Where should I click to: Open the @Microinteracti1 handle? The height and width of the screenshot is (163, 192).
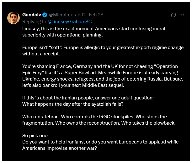[67, 15]
